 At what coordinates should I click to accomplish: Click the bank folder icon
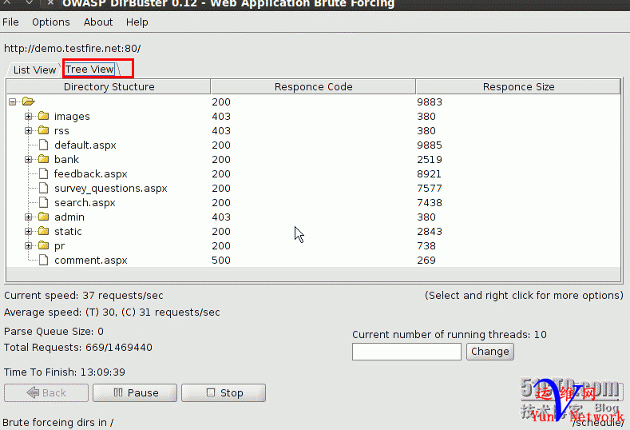pos(43,159)
